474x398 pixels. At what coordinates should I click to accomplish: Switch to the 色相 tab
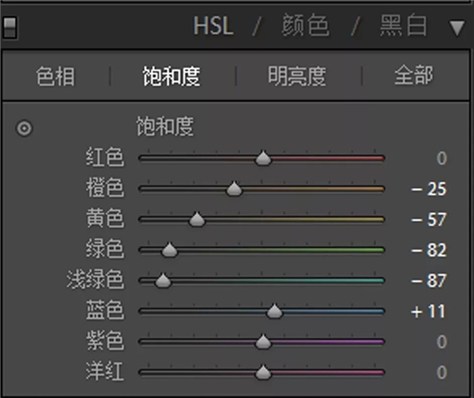55,77
